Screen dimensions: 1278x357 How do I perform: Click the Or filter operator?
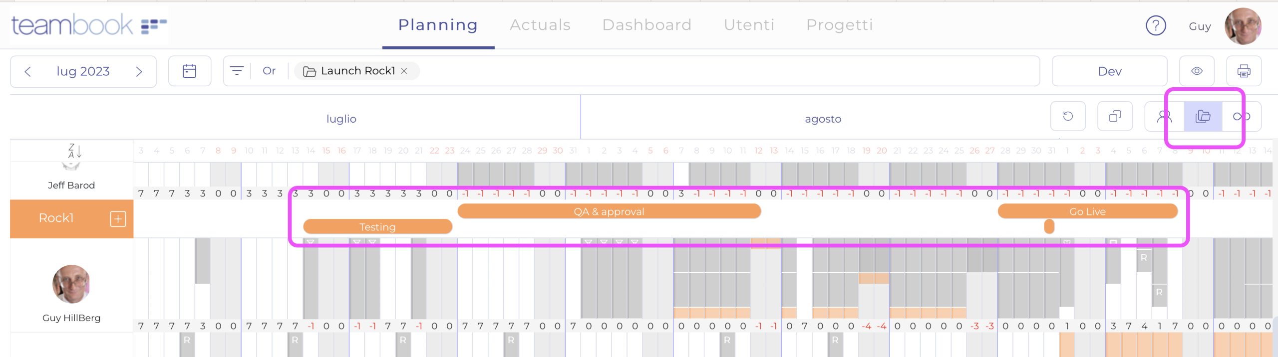pyautogui.click(x=269, y=71)
